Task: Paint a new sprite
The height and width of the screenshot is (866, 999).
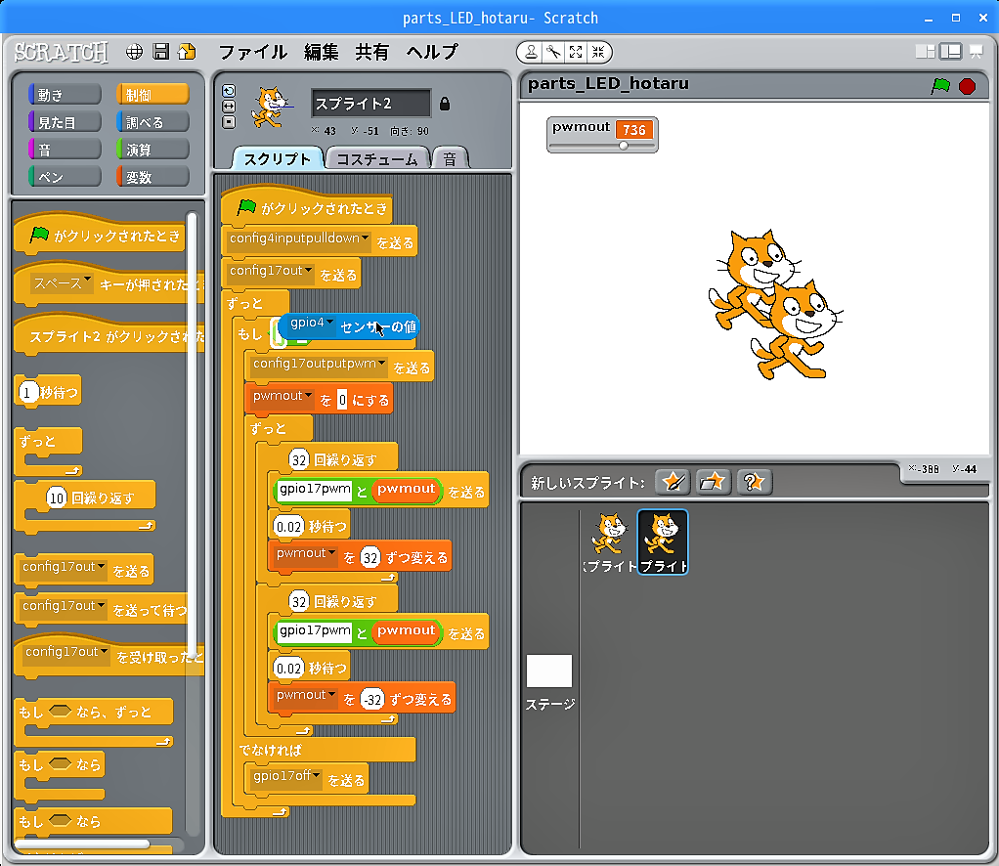Action: [x=673, y=482]
